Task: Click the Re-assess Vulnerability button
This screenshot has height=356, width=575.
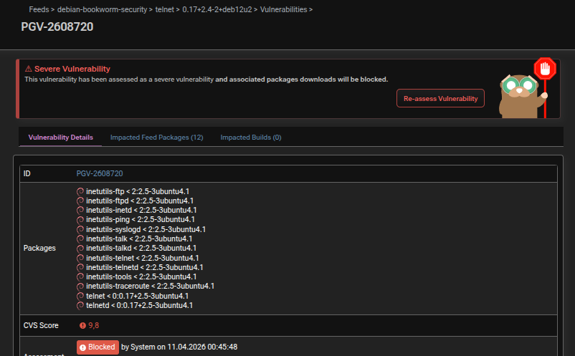Action: tap(440, 98)
